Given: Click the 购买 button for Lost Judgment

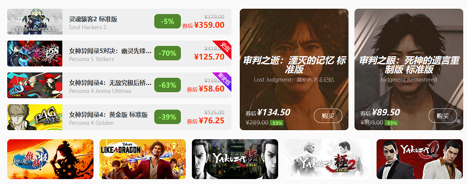Looking at the screenshot, I should pyautogui.click(x=328, y=116).
